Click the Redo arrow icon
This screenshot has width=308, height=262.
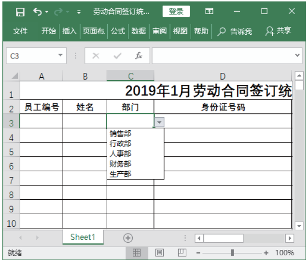[58, 12]
